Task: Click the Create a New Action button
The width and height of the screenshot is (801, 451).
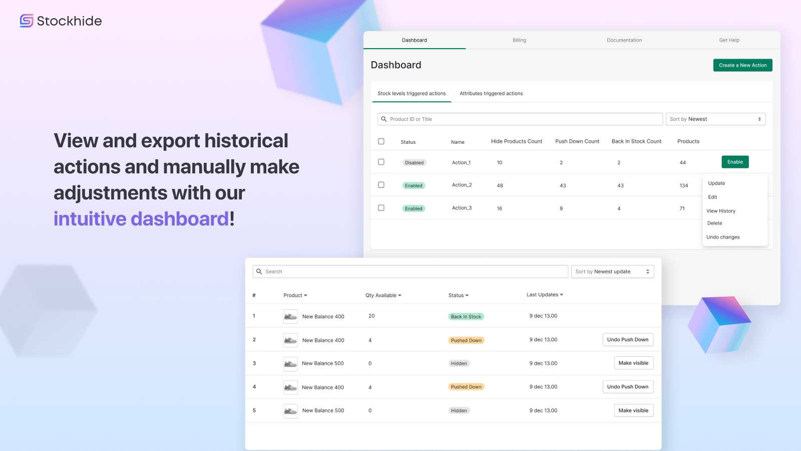Action: click(x=742, y=65)
